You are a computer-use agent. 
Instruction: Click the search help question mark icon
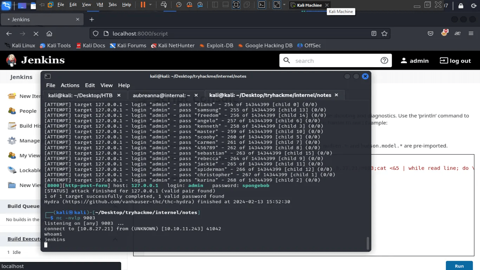pos(384,60)
